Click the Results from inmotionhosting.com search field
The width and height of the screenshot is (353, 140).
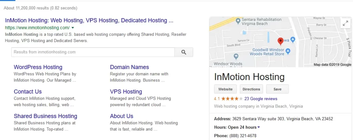click(93, 52)
